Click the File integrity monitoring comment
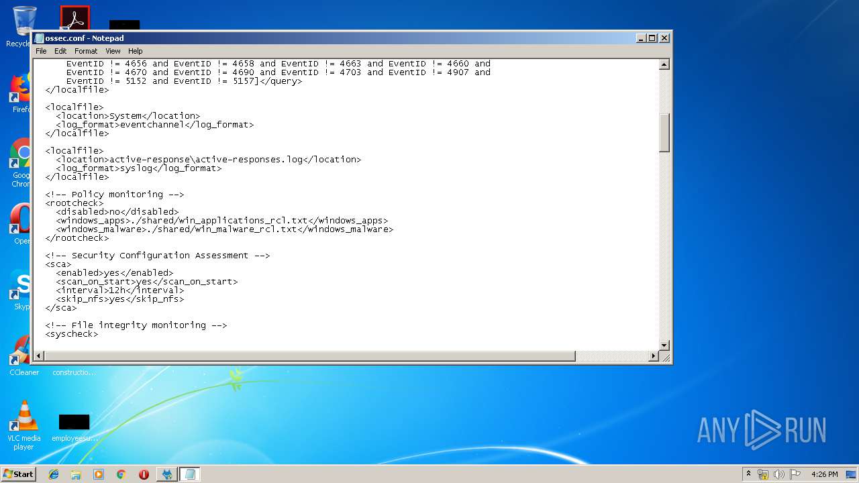The height and width of the screenshot is (483, 859). pyautogui.click(x=136, y=325)
